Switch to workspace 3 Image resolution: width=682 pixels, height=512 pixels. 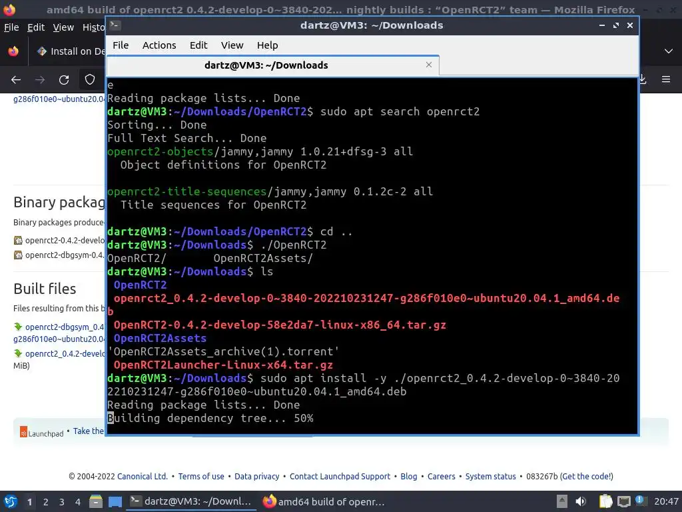[62, 502]
